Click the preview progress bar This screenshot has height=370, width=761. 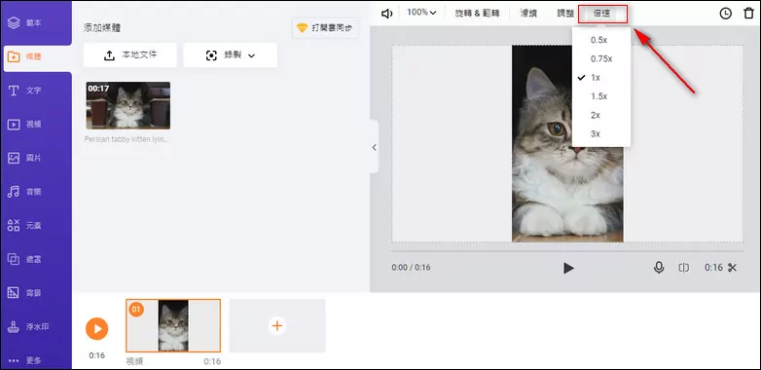coord(567,251)
